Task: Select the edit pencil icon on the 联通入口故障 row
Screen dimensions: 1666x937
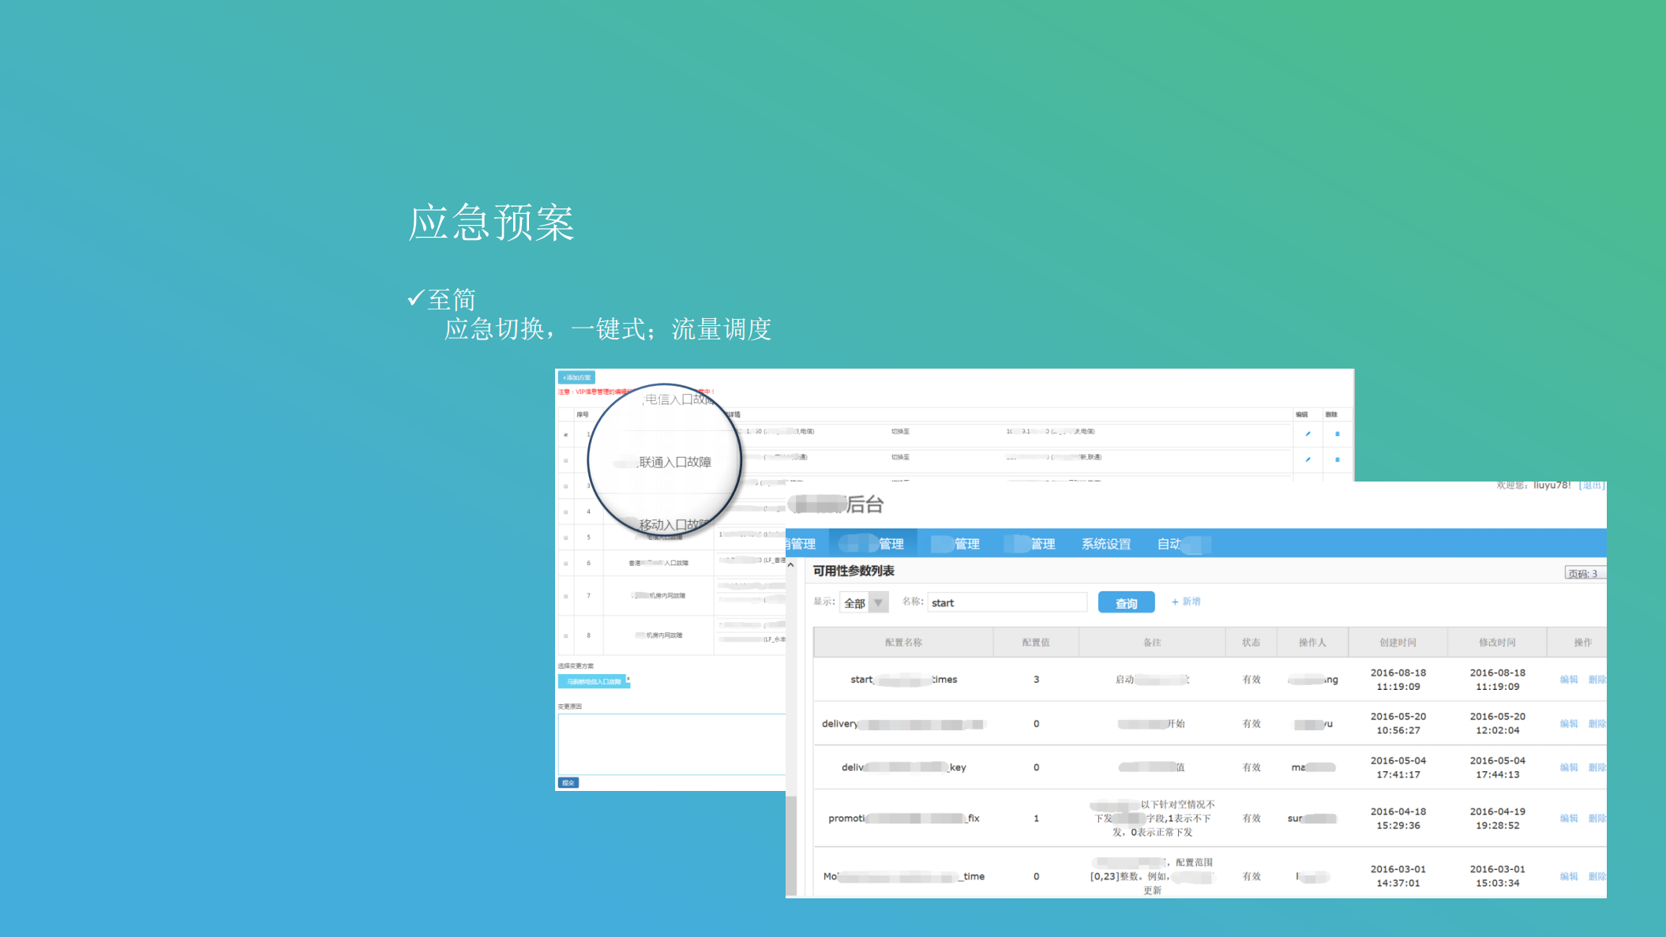Action: (x=1308, y=459)
